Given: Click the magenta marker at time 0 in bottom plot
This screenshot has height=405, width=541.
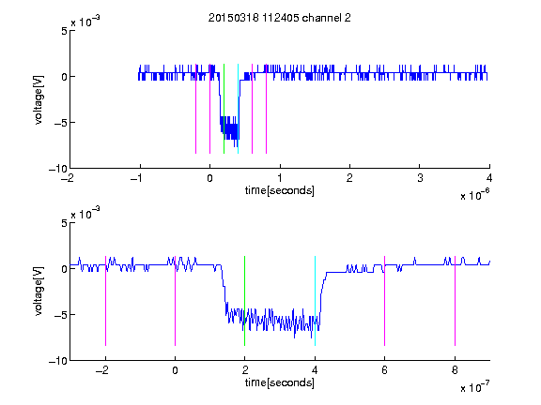Looking at the screenshot, I should pos(176,301).
